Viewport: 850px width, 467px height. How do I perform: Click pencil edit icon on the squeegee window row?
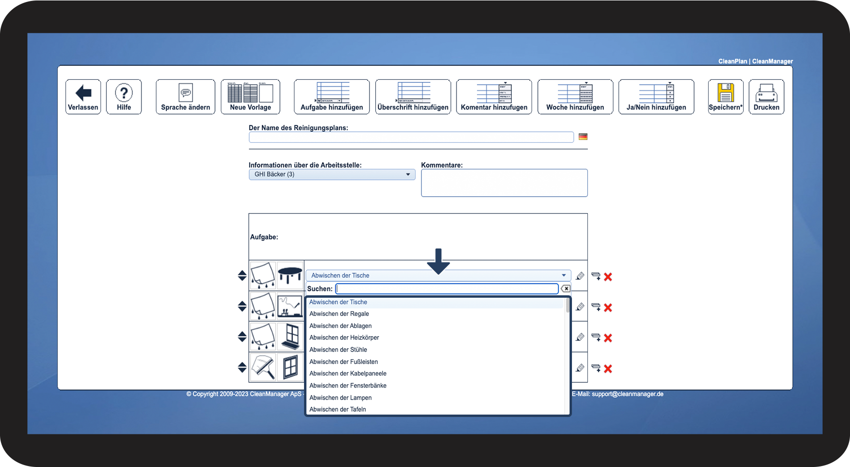(x=580, y=368)
